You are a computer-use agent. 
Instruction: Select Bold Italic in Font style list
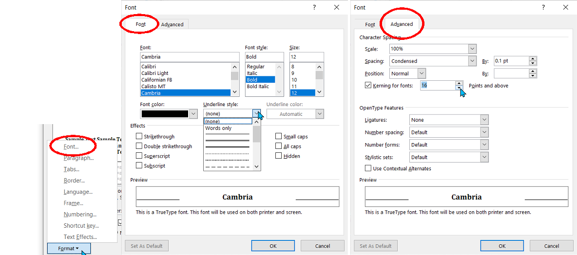tap(260, 86)
